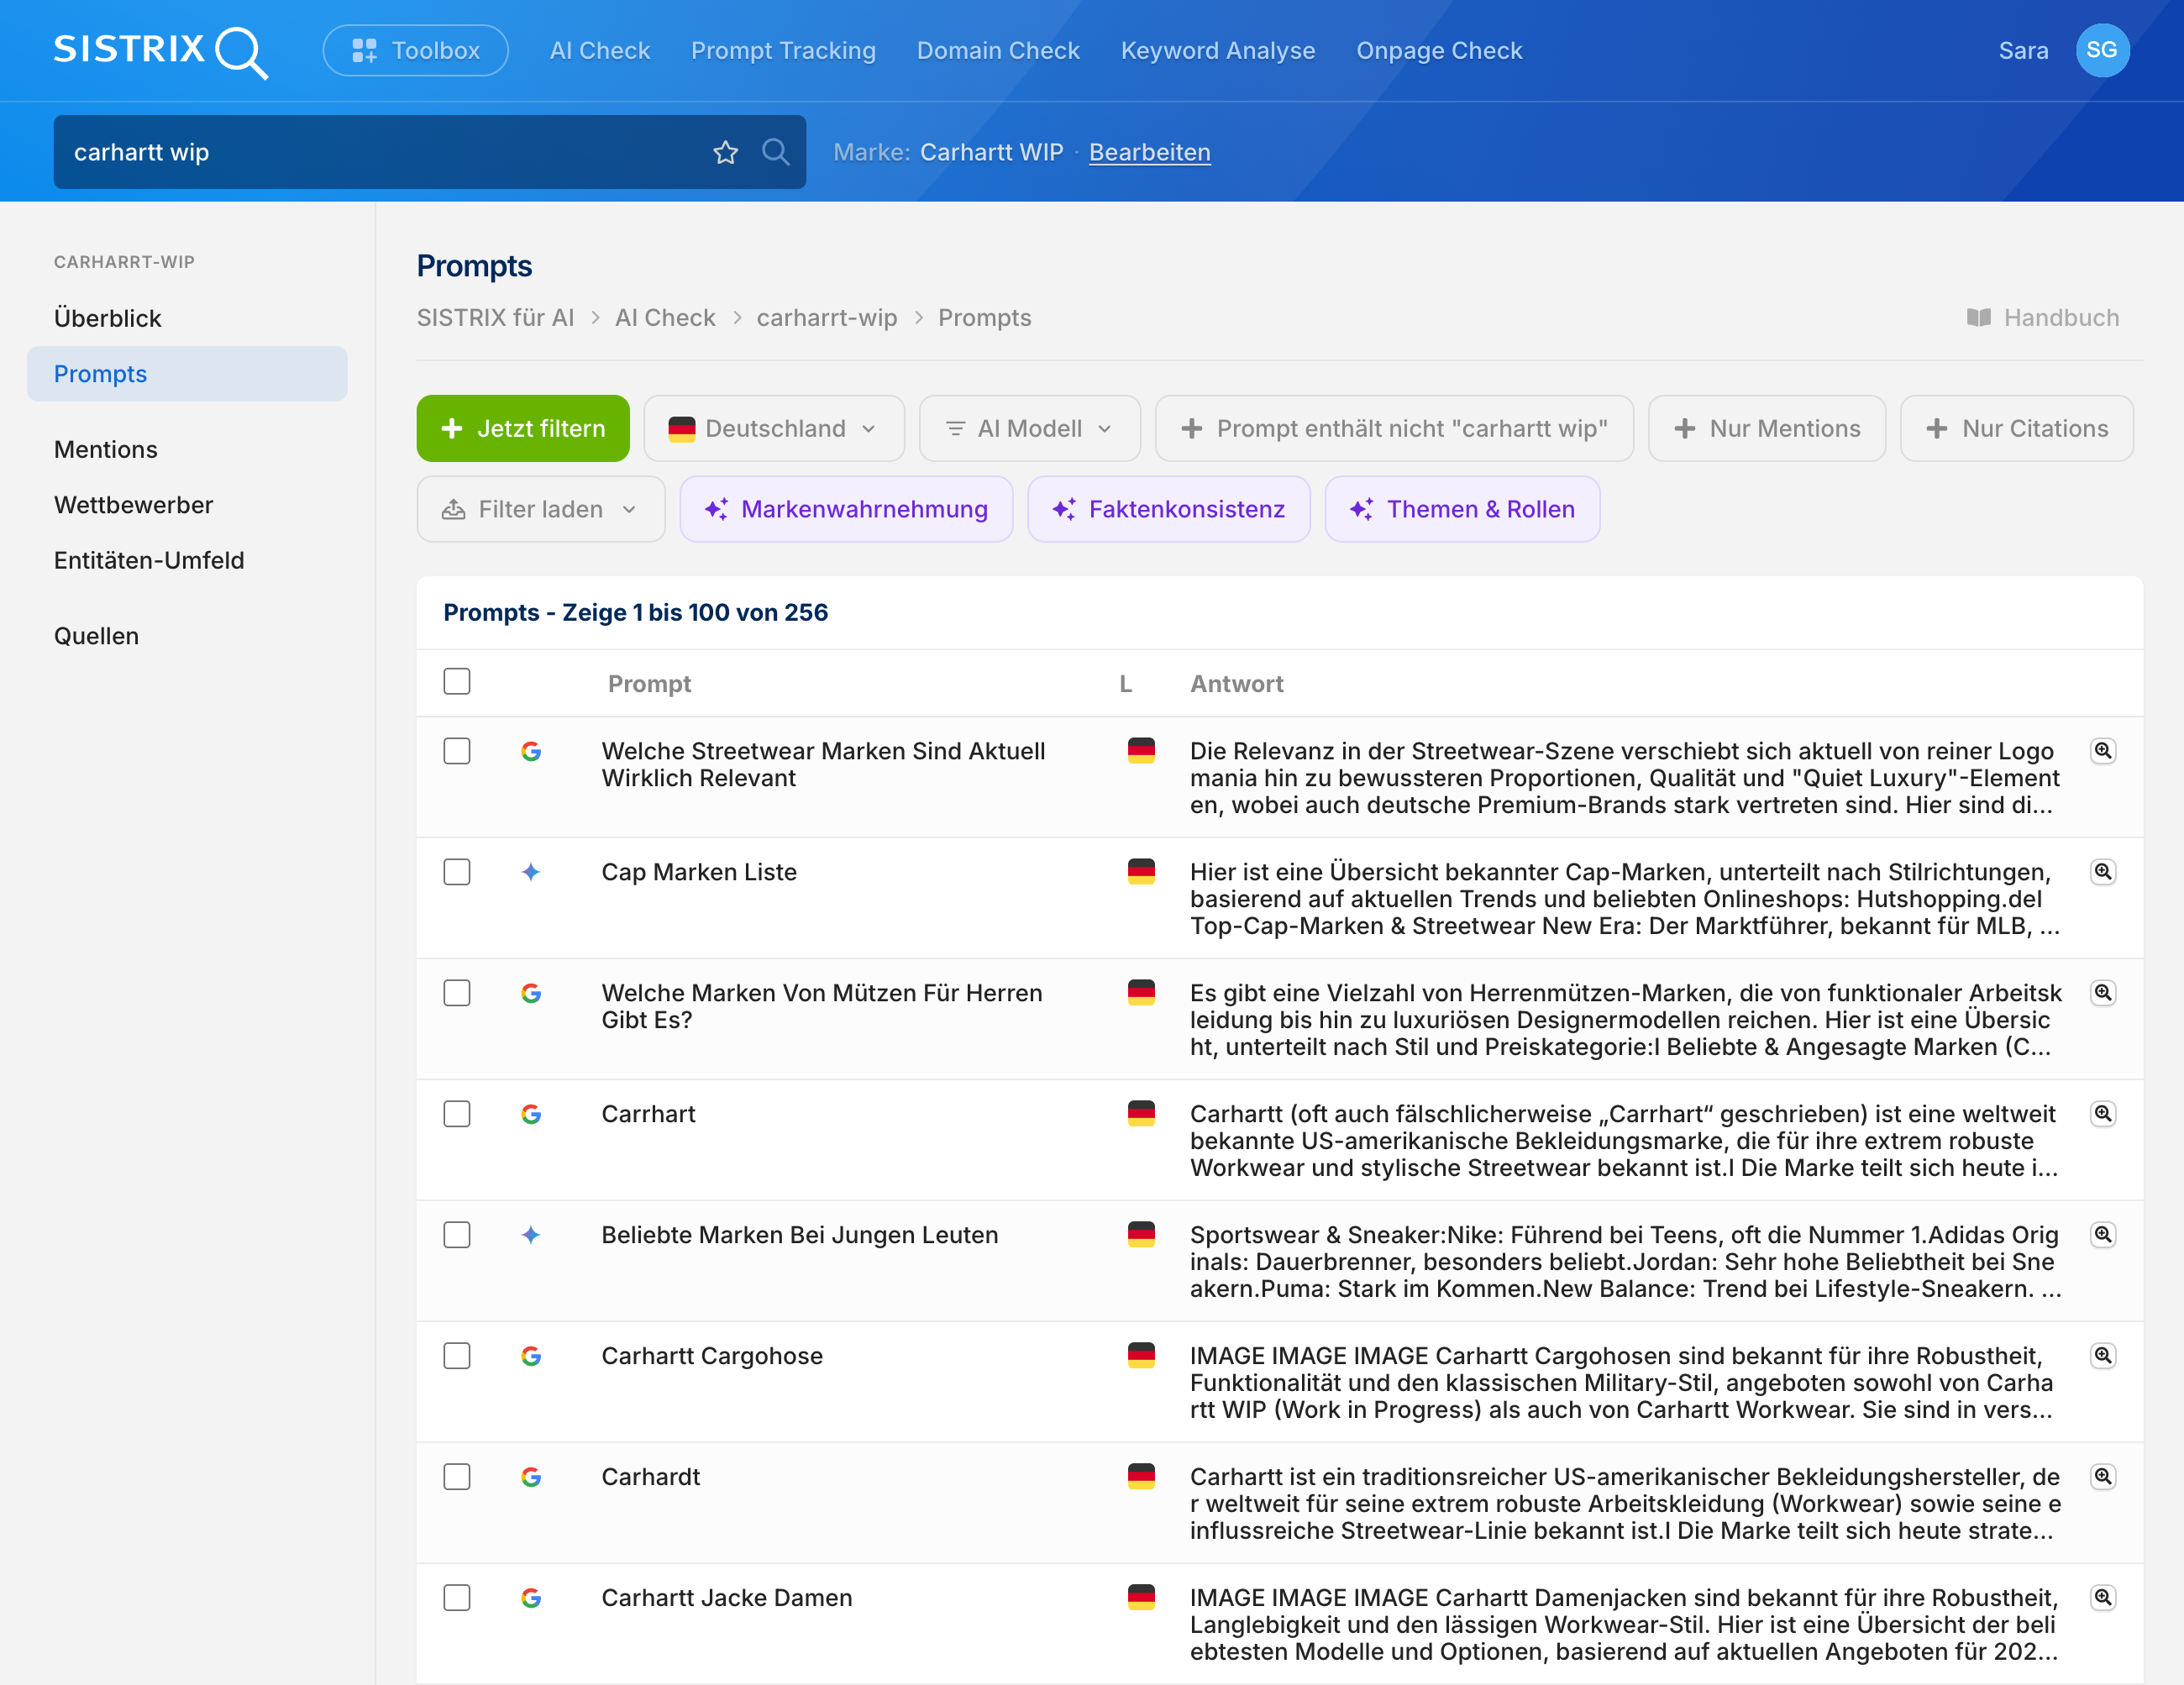Screen dimensions: 2184x1685
Task: Click Google icon in Mützen Für Herren row
Action: pyautogui.click(x=531, y=993)
